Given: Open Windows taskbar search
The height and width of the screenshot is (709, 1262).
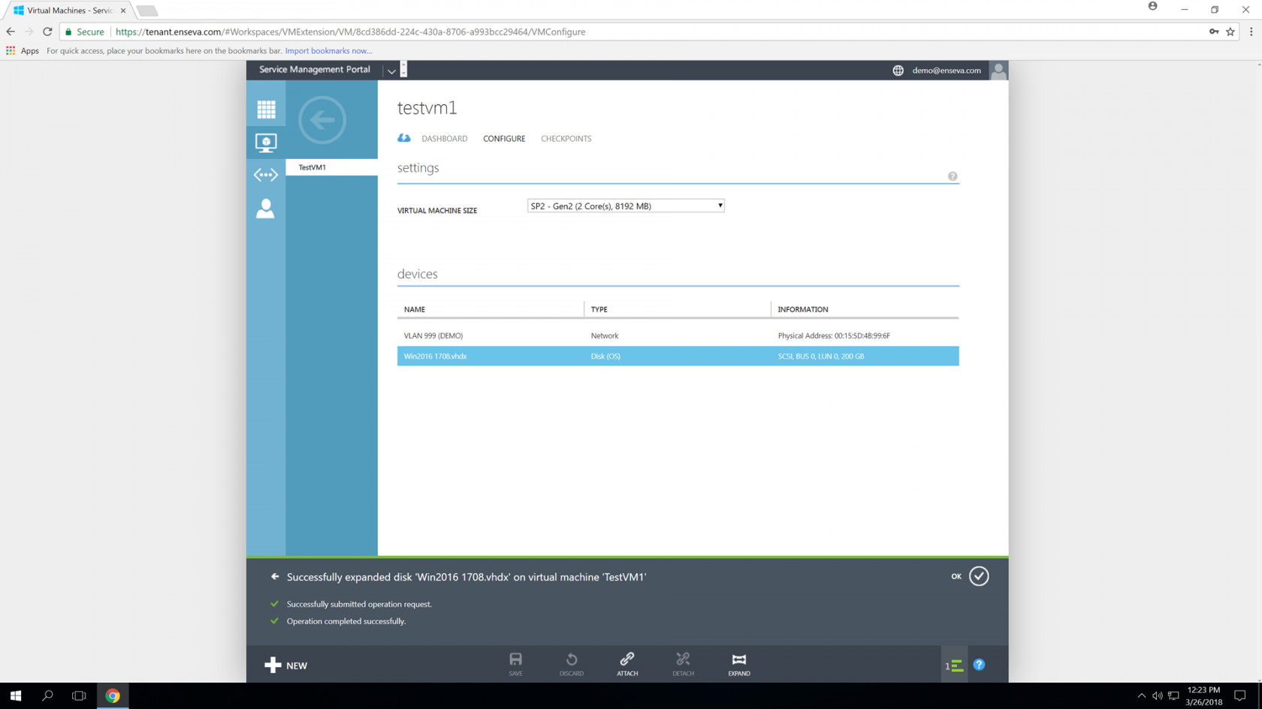Looking at the screenshot, I should pos(47,695).
